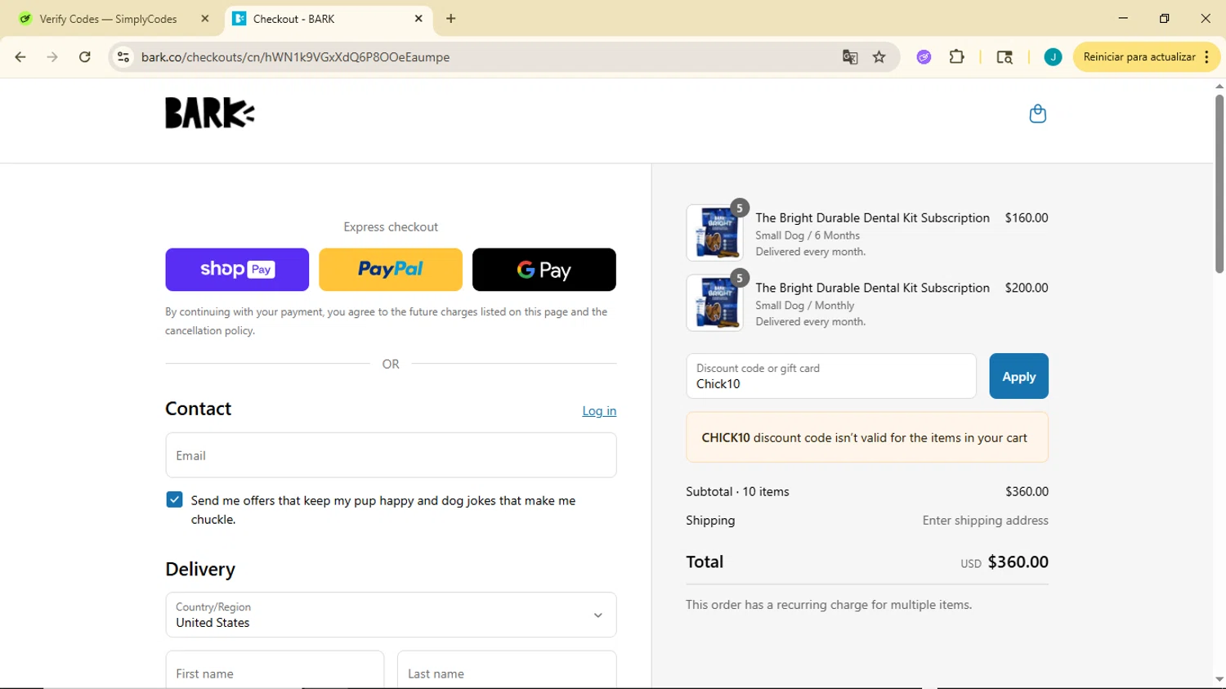Image resolution: width=1226 pixels, height=689 pixels.
Task: Apply the discount code
Action: coord(1018,376)
